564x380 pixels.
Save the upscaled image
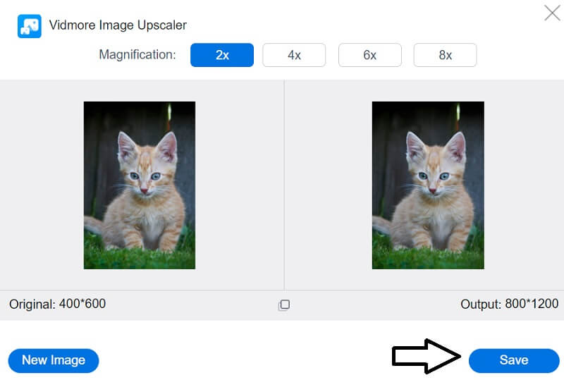pyautogui.click(x=513, y=360)
